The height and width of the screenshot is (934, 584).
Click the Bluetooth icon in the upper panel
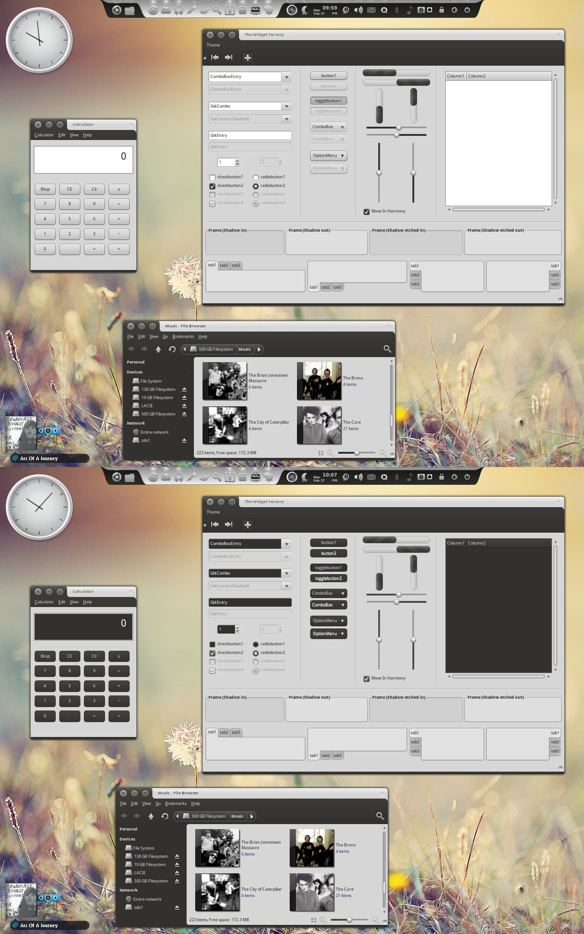click(396, 10)
